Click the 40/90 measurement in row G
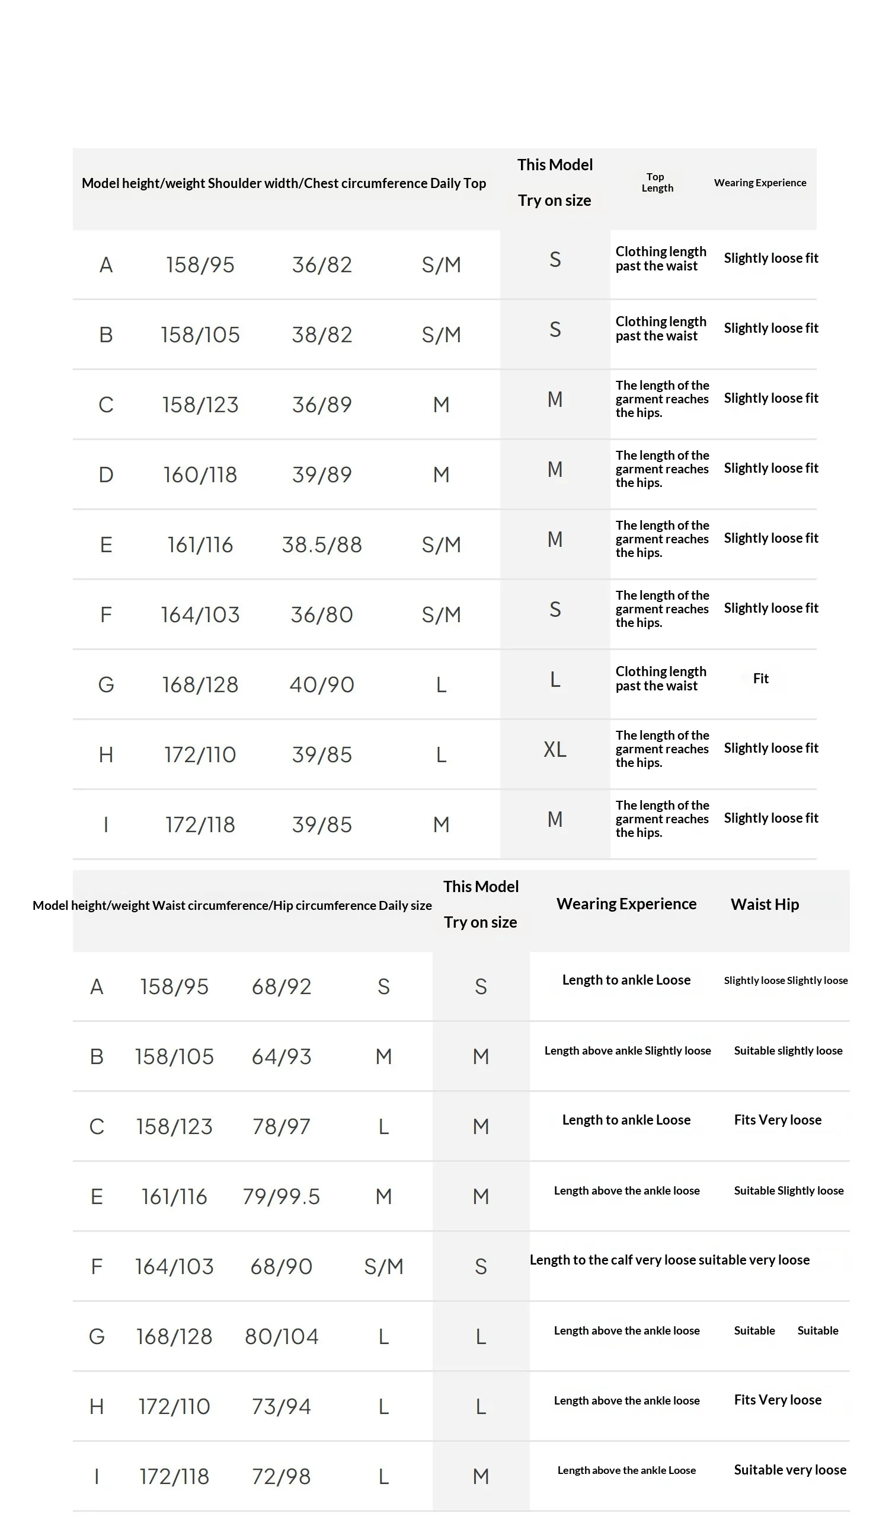The image size is (889, 1522). pos(322,684)
